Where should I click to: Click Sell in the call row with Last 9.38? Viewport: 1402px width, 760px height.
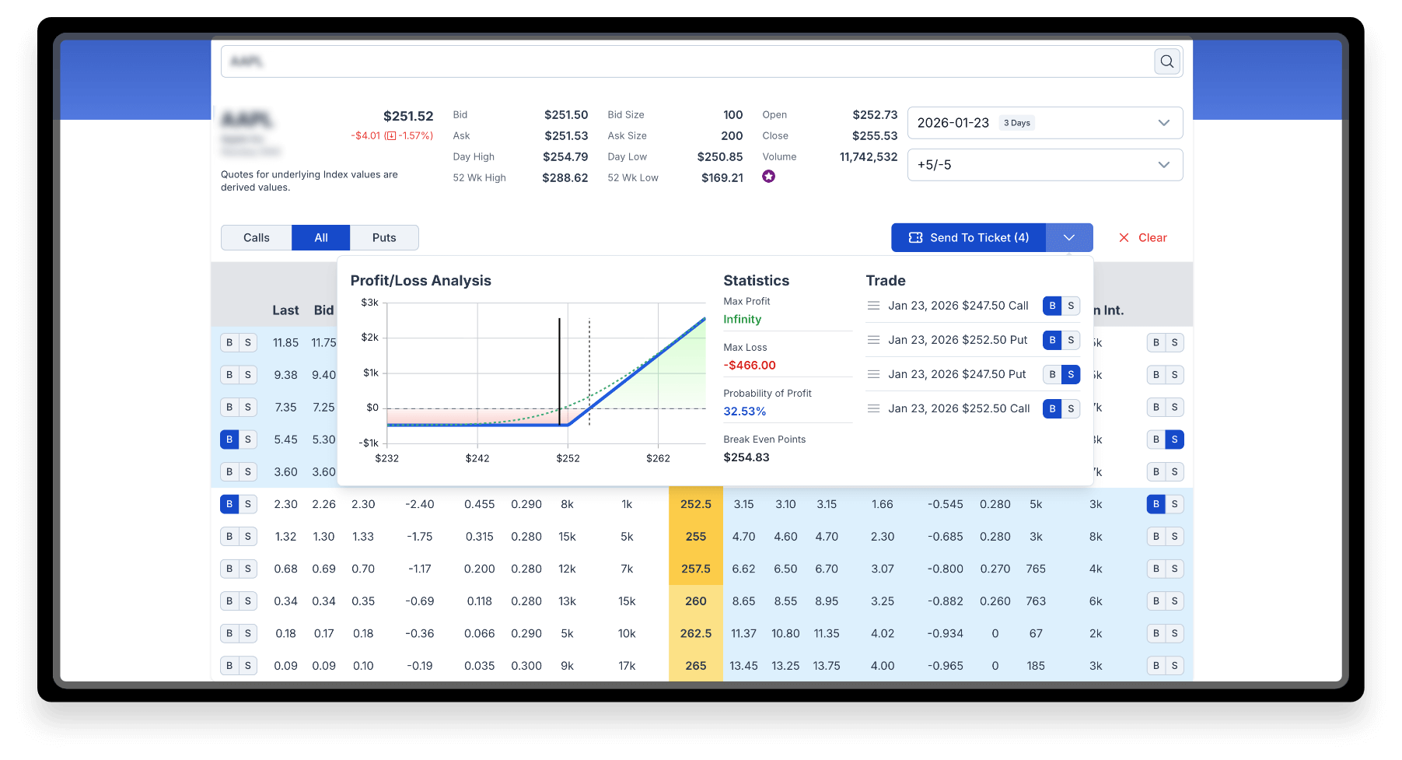248,375
